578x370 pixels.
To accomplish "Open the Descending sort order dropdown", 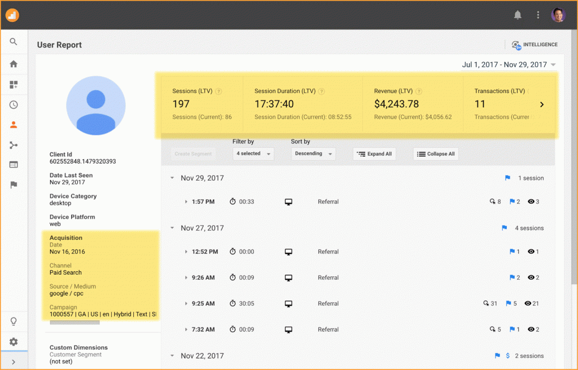I will click(313, 153).
